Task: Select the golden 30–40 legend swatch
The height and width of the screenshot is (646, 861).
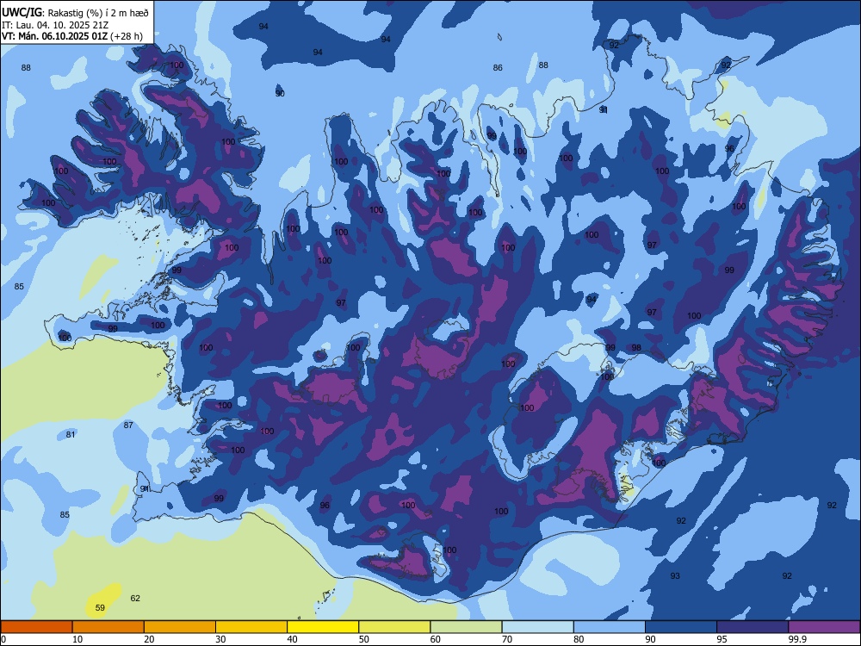Action: [x=251, y=627]
